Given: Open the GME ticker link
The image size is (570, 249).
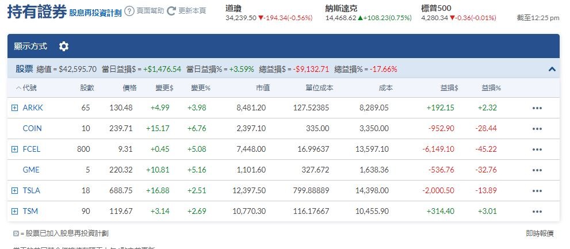Looking at the screenshot, I should click(31, 170).
